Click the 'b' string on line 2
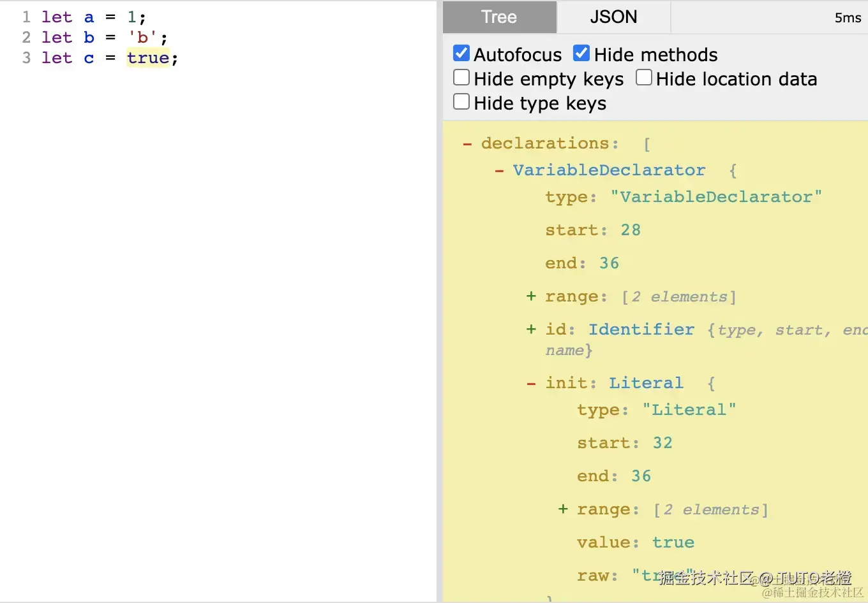The height and width of the screenshot is (603, 868). point(142,38)
